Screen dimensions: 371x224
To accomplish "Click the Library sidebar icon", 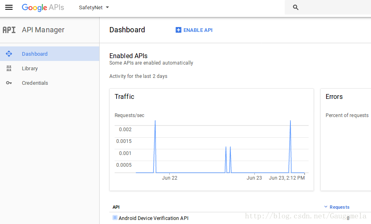I will [9, 68].
